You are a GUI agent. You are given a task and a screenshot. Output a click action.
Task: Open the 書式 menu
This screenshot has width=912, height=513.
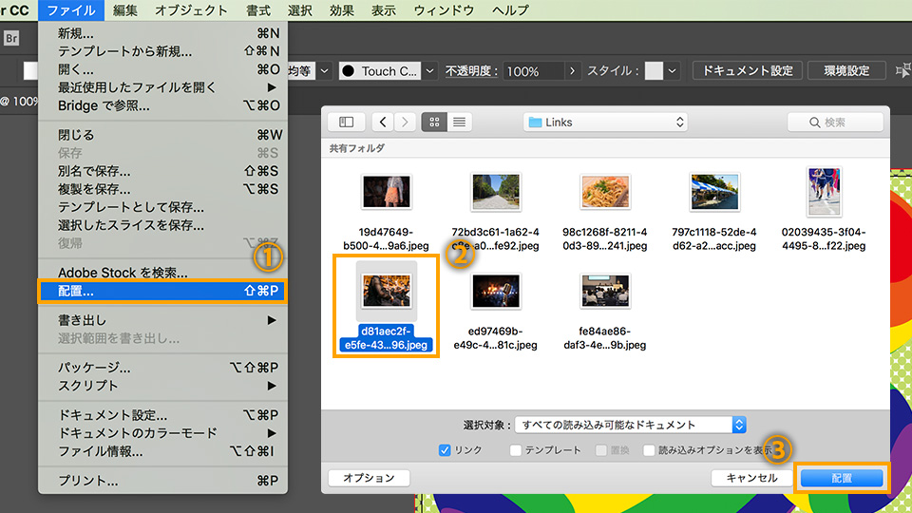[x=257, y=10]
